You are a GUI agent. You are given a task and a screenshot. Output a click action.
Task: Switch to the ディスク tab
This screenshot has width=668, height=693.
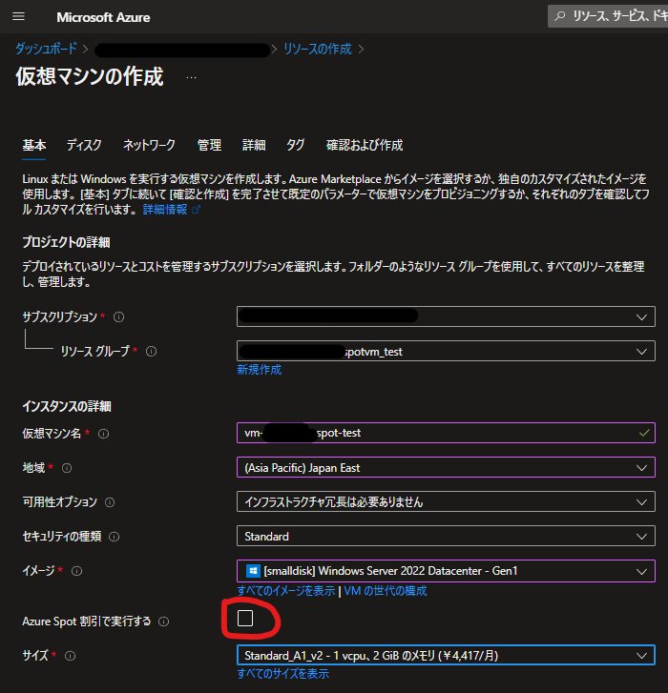coord(84,145)
